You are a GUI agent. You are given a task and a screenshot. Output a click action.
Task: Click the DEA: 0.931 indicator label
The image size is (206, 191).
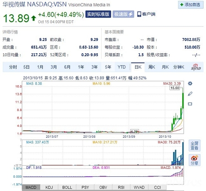101,168
